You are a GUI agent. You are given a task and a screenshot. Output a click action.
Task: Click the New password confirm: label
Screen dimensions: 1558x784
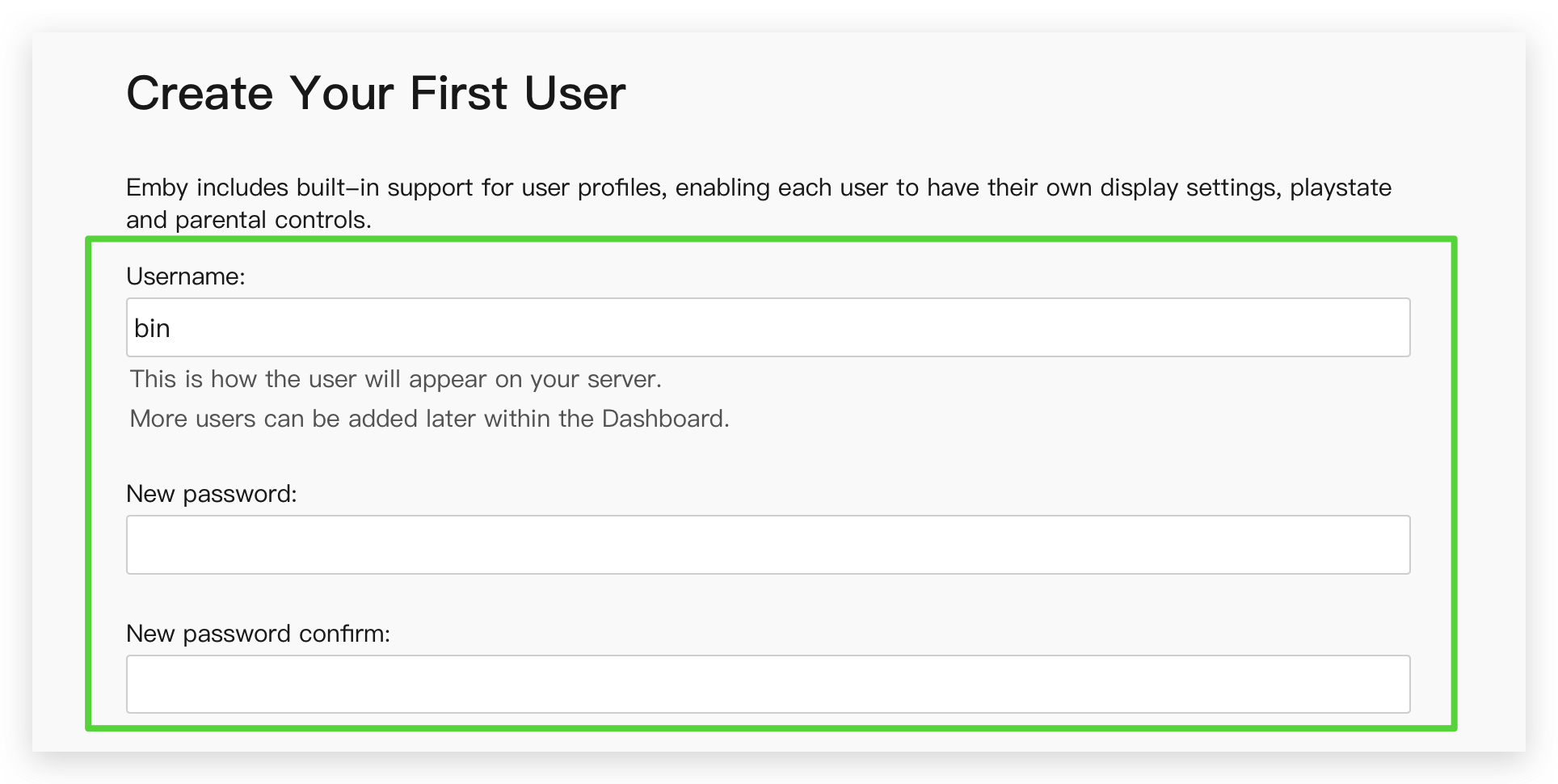point(258,634)
